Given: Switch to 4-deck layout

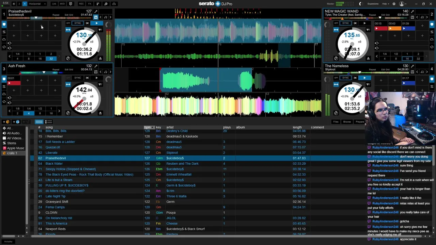Looking at the screenshot, I should (25, 4).
